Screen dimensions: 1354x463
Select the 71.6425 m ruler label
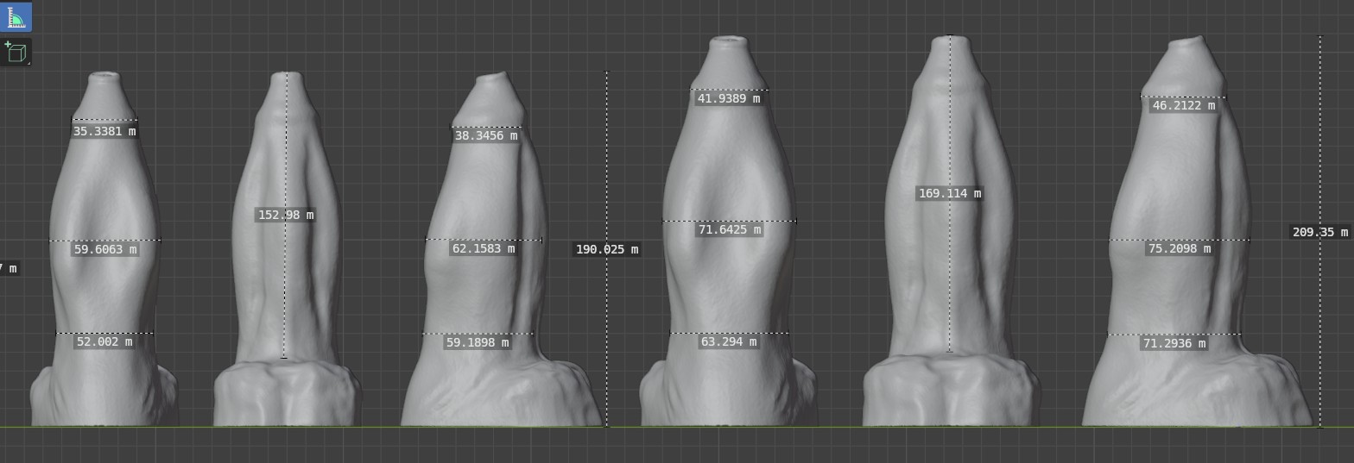(x=730, y=230)
